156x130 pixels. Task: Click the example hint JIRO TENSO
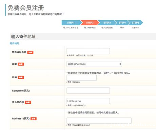[x=76, y=105]
